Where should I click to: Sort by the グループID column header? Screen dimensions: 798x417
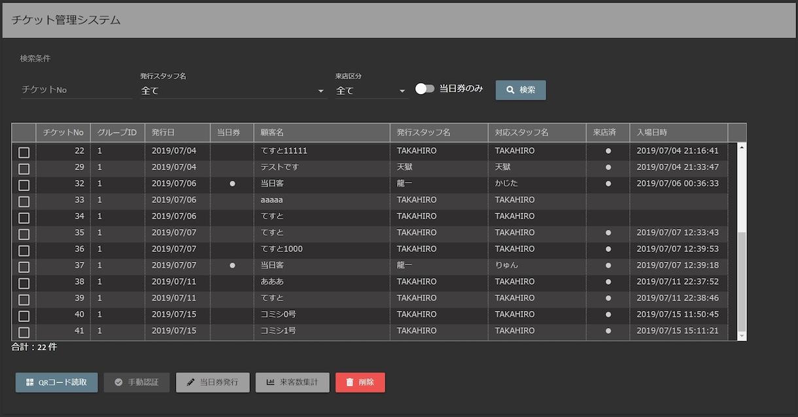click(117, 133)
